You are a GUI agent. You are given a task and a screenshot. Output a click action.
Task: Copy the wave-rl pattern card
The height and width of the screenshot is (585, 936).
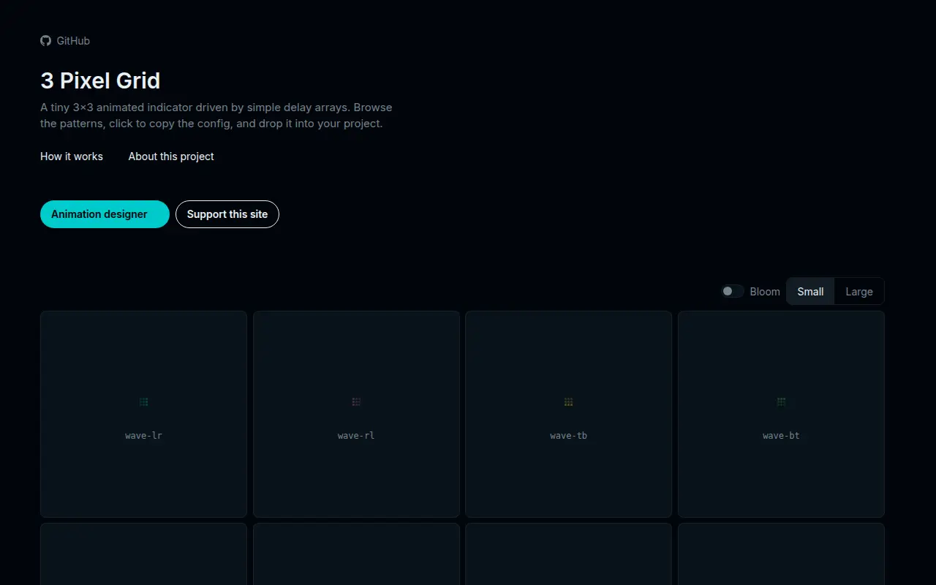click(356, 414)
